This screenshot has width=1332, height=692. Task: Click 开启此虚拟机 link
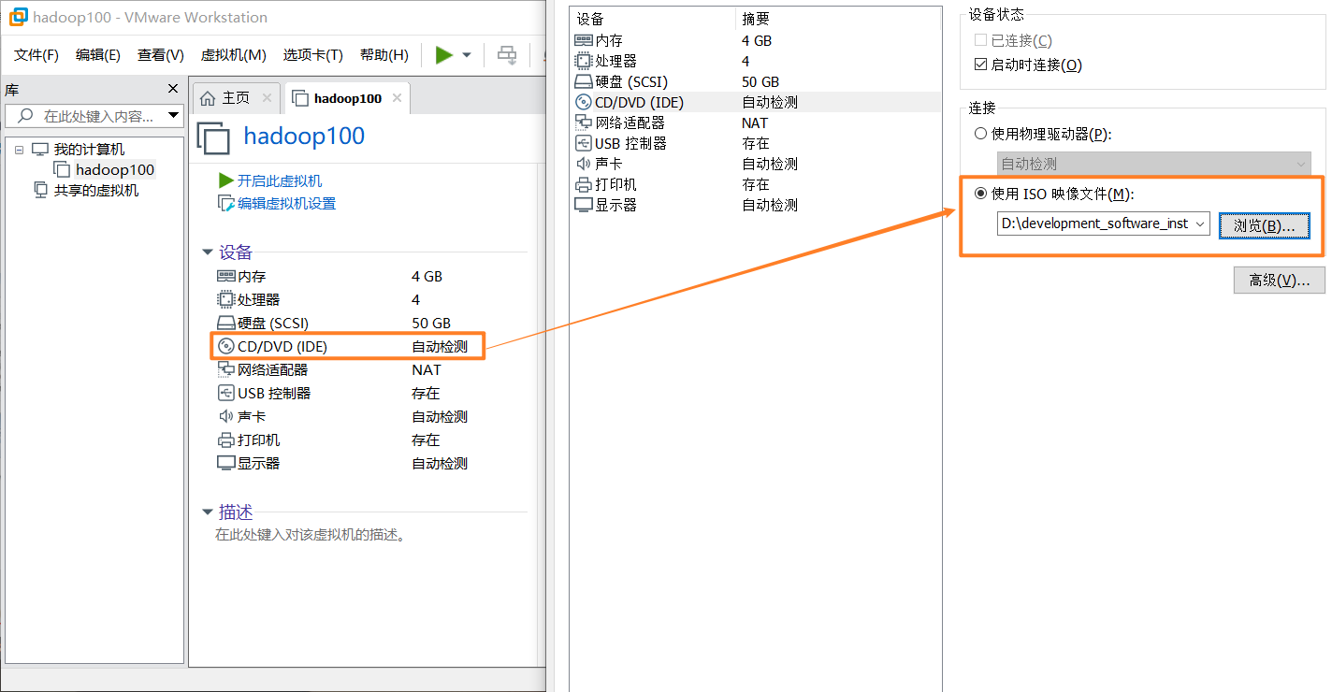point(280,180)
